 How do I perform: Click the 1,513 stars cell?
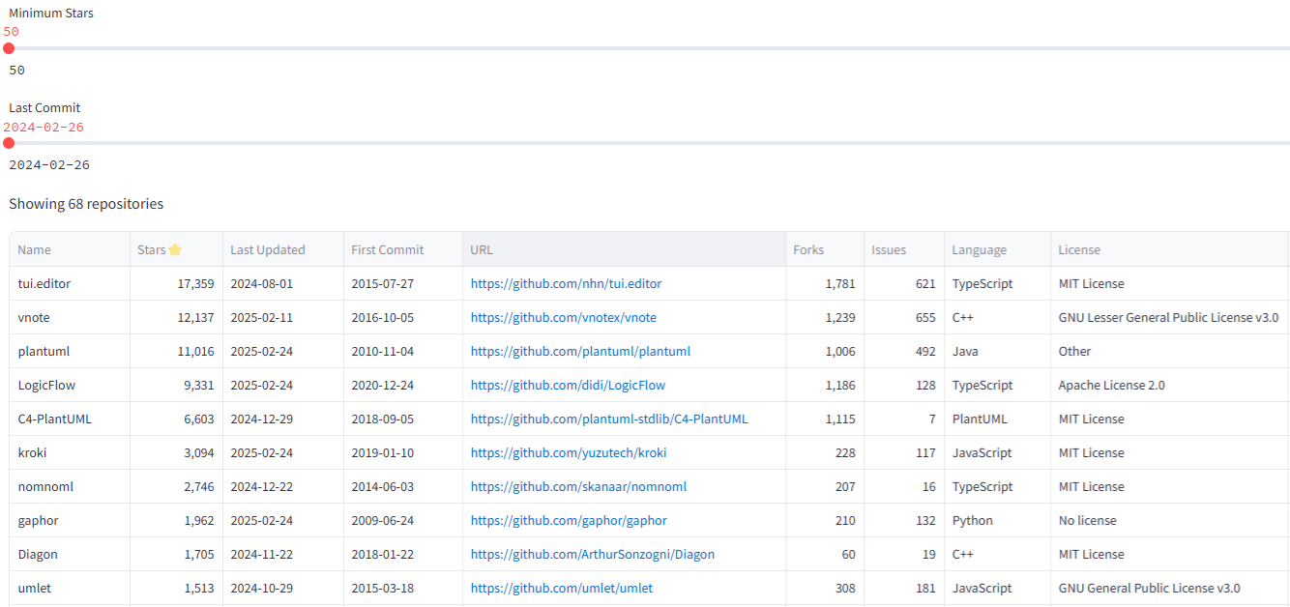pyautogui.click(x=177, y=589)
